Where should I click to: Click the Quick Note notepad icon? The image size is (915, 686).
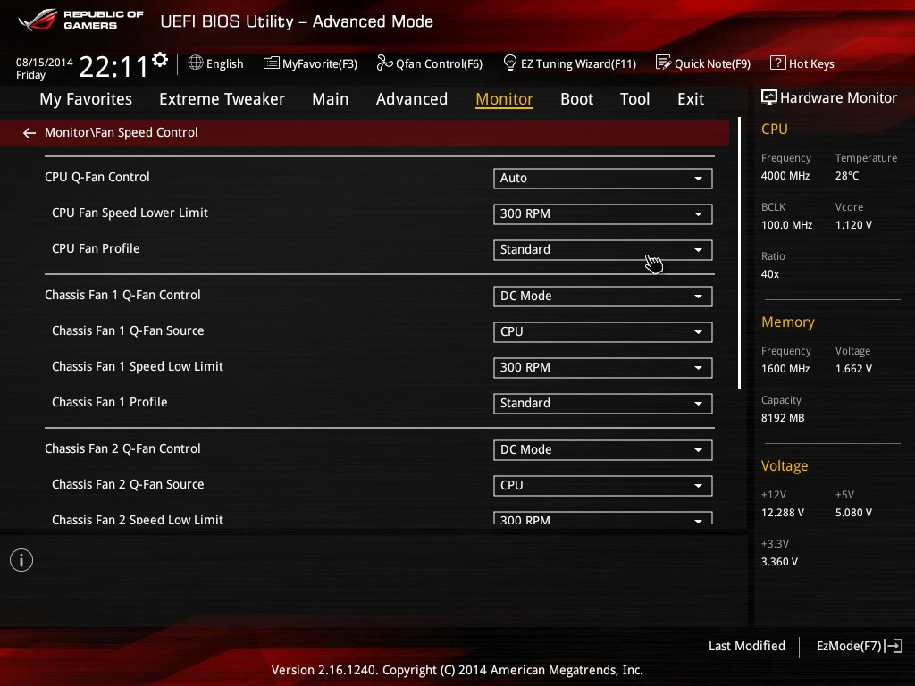pos(664,63)
